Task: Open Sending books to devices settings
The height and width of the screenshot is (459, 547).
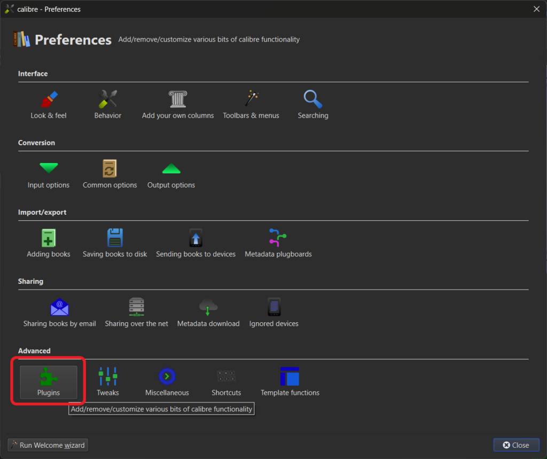Action: 196,243
